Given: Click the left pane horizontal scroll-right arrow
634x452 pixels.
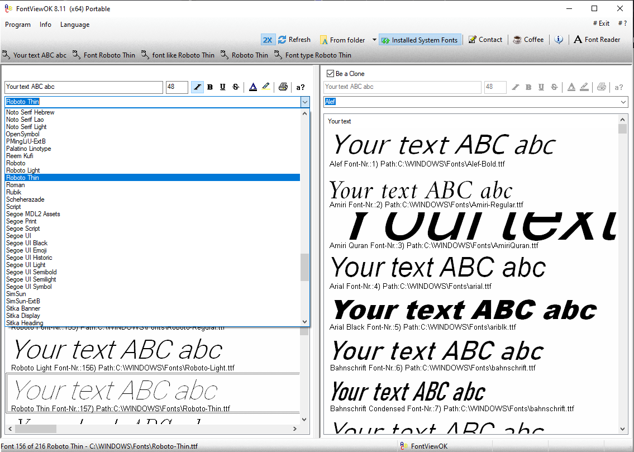Looking at the screenshot, I should [x=295, y=429].
